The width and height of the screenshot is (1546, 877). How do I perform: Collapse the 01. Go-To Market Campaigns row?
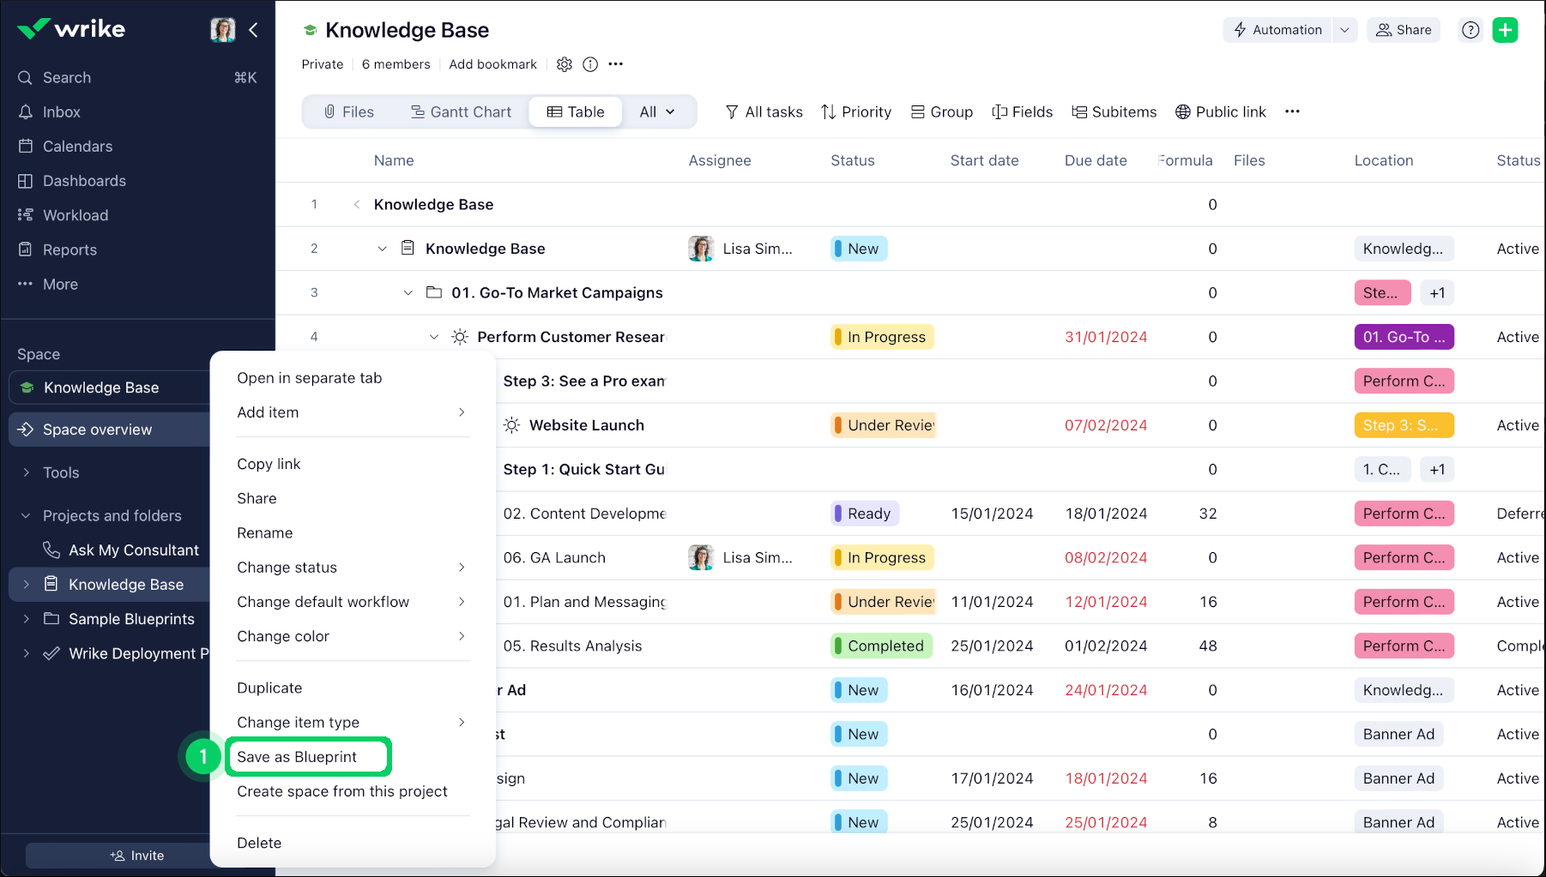[408, 292]
